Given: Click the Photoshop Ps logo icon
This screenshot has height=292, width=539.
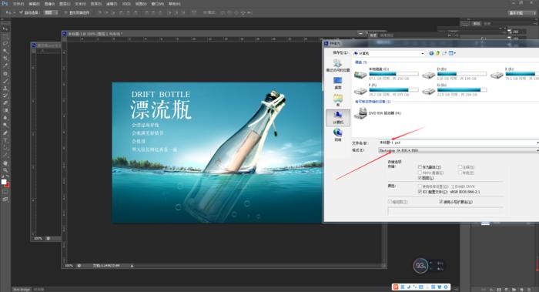Looking at the screenshot, I should tap(5, 4).
